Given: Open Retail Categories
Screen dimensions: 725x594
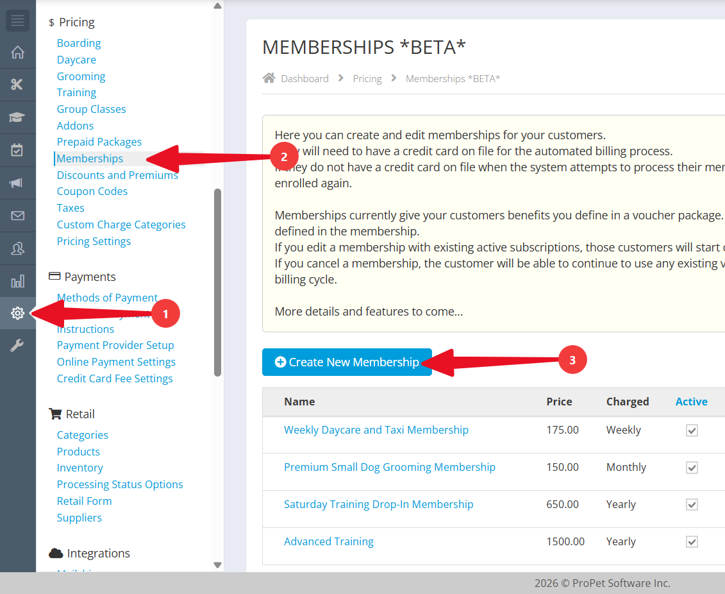Looking at the screenshot, I should pos(82,436).
